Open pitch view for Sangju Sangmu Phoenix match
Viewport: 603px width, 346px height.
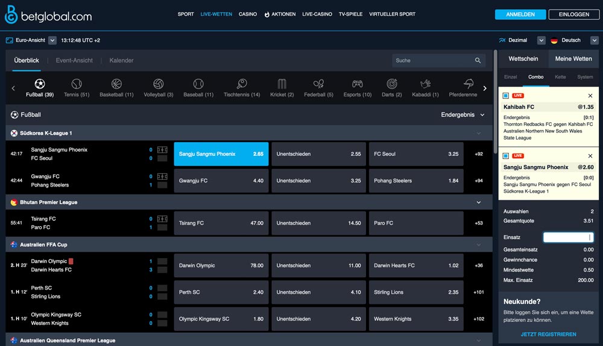tap(162, 150)
